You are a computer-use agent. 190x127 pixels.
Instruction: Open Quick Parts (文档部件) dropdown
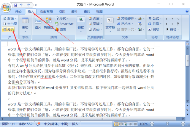[127, 18]
